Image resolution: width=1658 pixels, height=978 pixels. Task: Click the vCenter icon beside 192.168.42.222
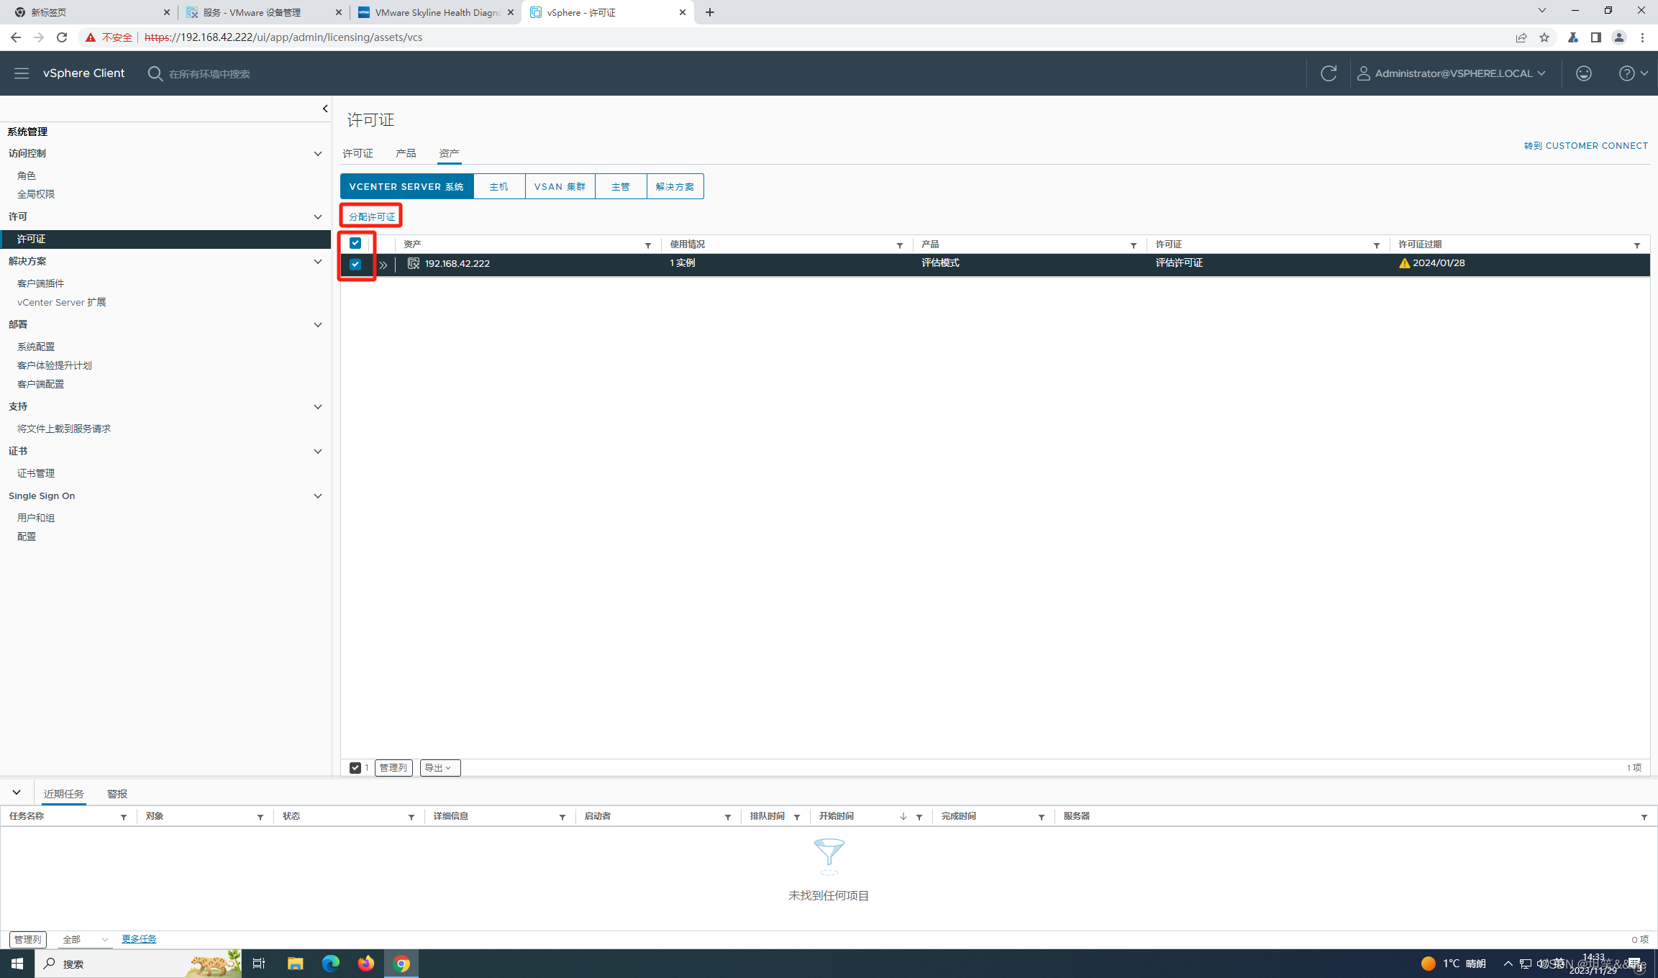click(x=414, y=263)
